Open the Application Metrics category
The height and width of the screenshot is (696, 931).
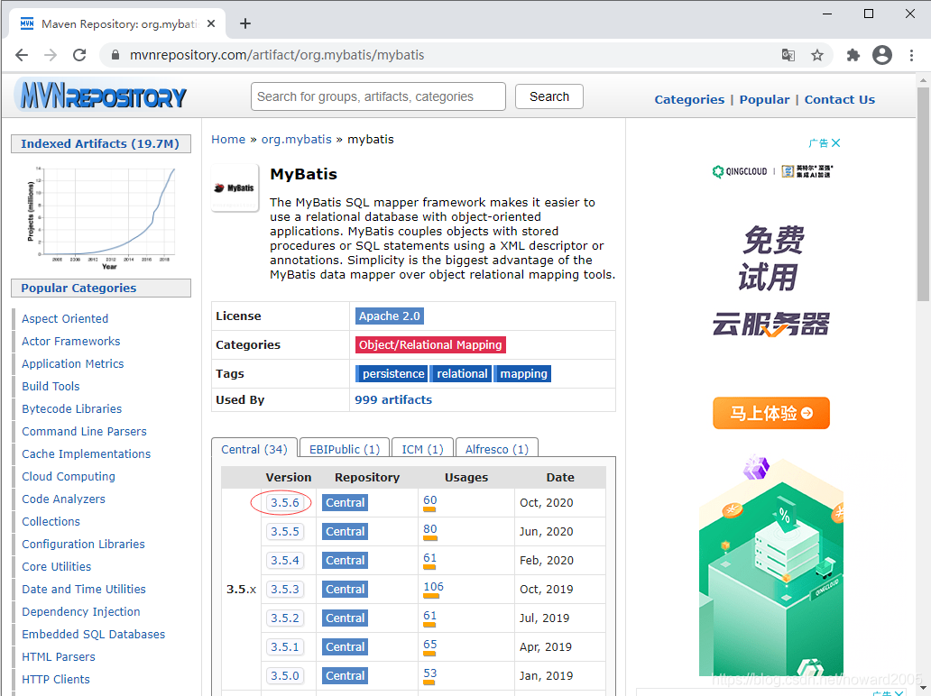click(x=73, y=363)
